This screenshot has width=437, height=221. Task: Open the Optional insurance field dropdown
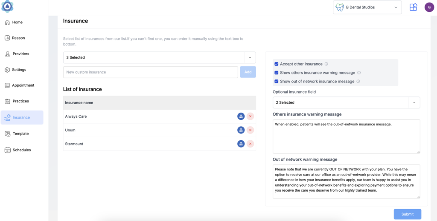pyautogui.click(x=346, y=102)
